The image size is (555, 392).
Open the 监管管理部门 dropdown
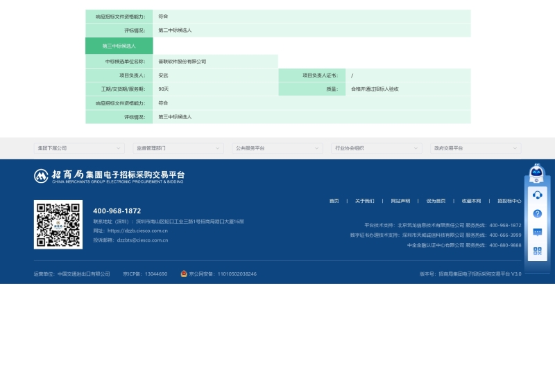click(x=178, y=148)
